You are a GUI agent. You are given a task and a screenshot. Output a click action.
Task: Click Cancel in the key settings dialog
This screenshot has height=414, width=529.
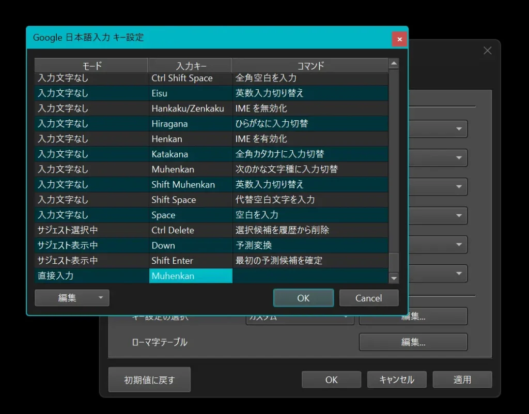tap(369, 298)
